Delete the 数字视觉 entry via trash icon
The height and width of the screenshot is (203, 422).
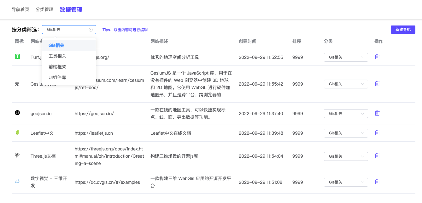377,182
